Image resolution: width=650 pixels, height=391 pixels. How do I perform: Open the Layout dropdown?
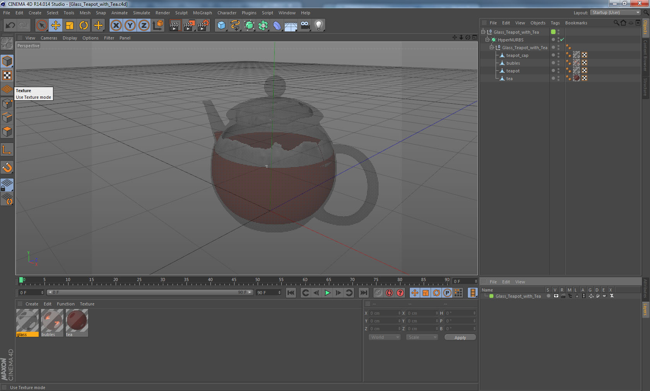(615, 12)
